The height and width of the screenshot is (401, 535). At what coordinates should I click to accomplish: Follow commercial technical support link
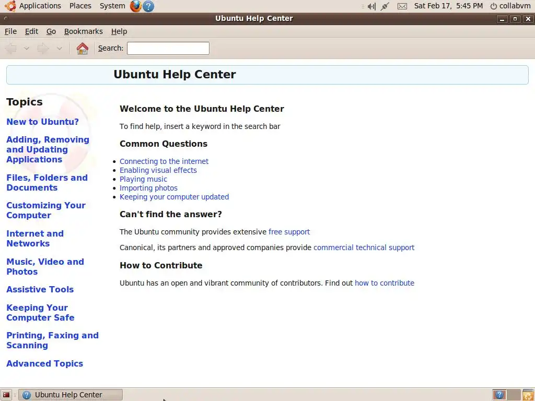pos(364,247)
